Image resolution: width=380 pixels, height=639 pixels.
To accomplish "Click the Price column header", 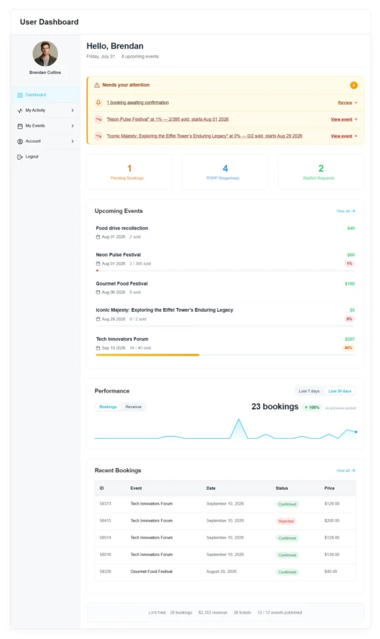I will click(330, 488).
